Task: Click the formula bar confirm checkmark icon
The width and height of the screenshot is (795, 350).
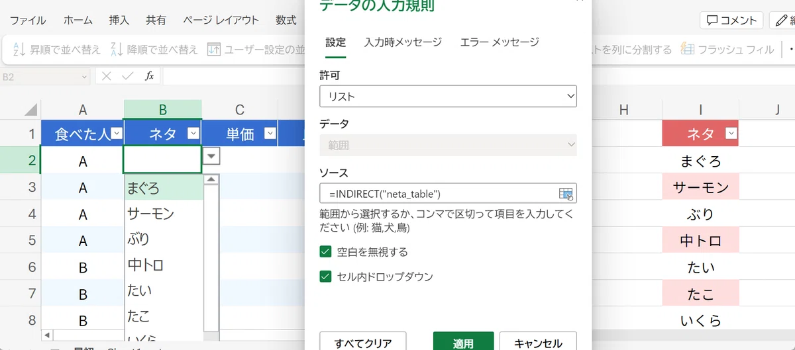Action: [128, 77]
